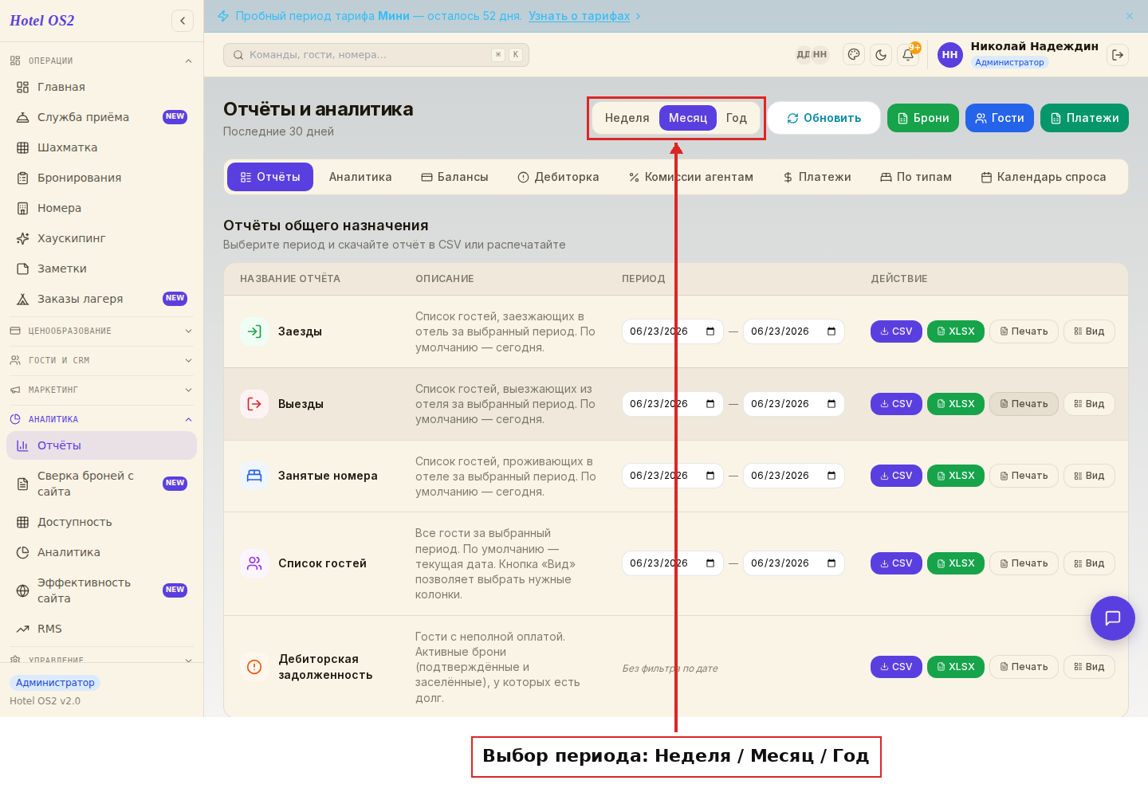
Task: Select the Неделя period option
Action: pyautogui.click(x=627, y=118)
